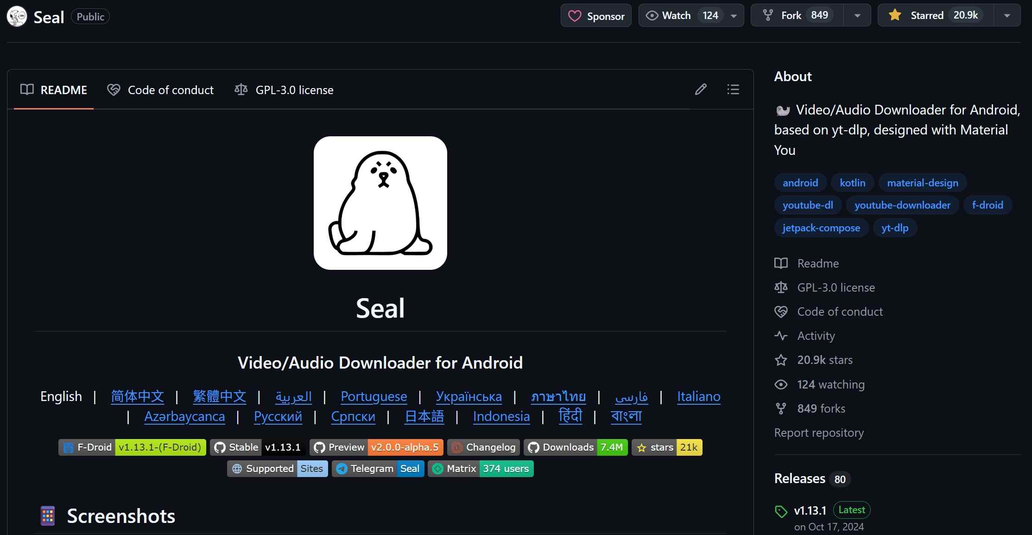
Task: Open the f-droid topic tag
Action: pos(988,205)
